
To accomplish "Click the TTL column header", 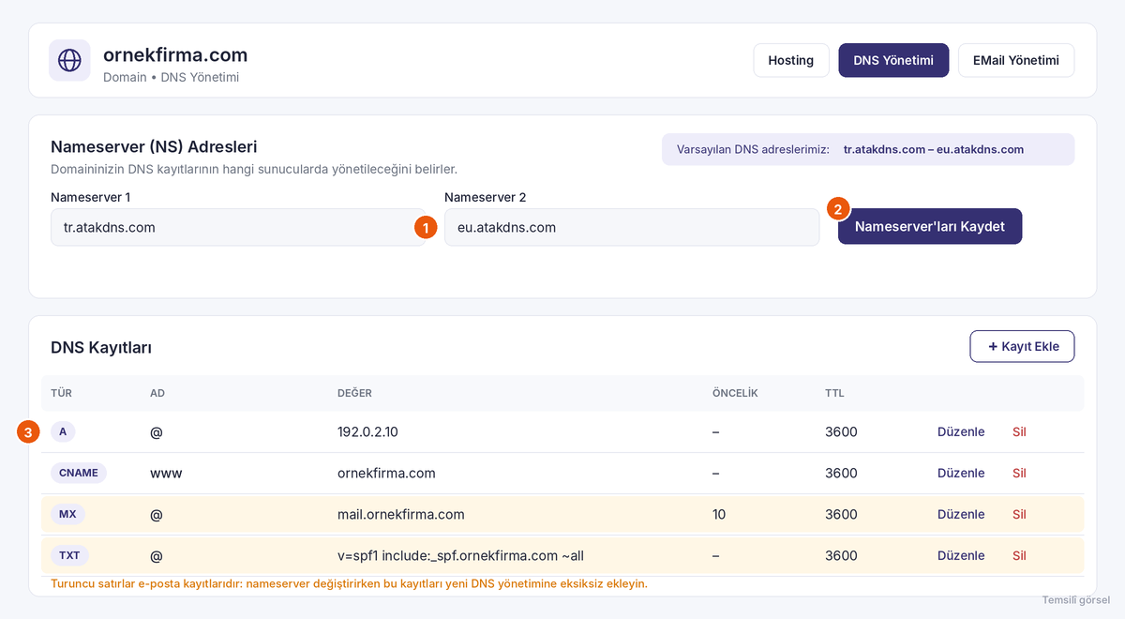I will point(834,393).
